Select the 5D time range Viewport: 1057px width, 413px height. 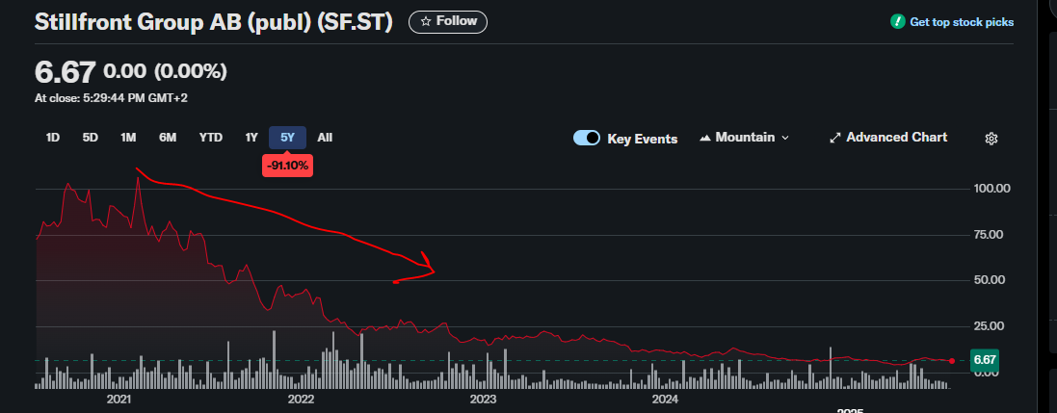91,138
